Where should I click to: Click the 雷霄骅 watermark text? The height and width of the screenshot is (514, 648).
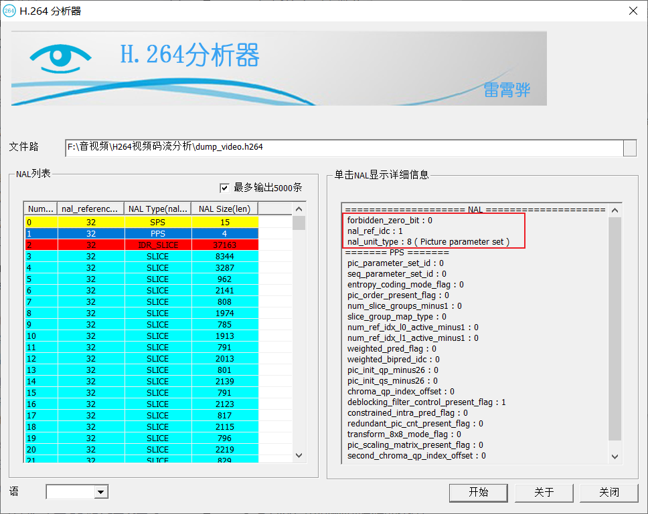[x=507, y=90]
